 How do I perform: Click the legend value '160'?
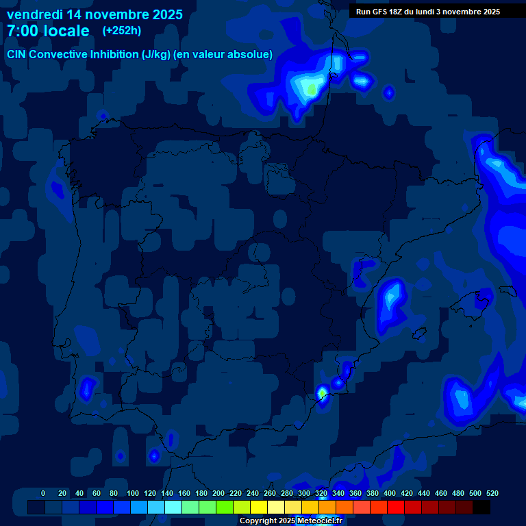coord(184,493)
